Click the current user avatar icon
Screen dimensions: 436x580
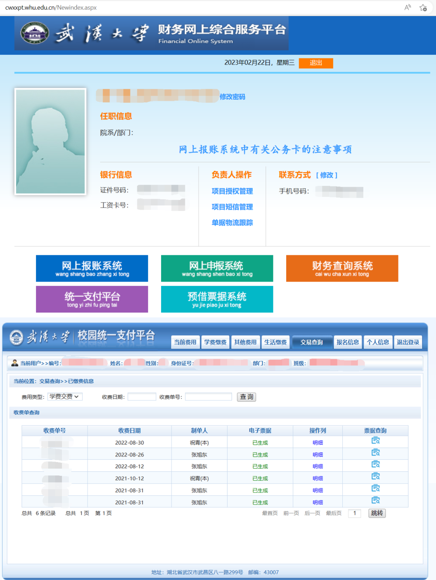(x=15, y=363)
